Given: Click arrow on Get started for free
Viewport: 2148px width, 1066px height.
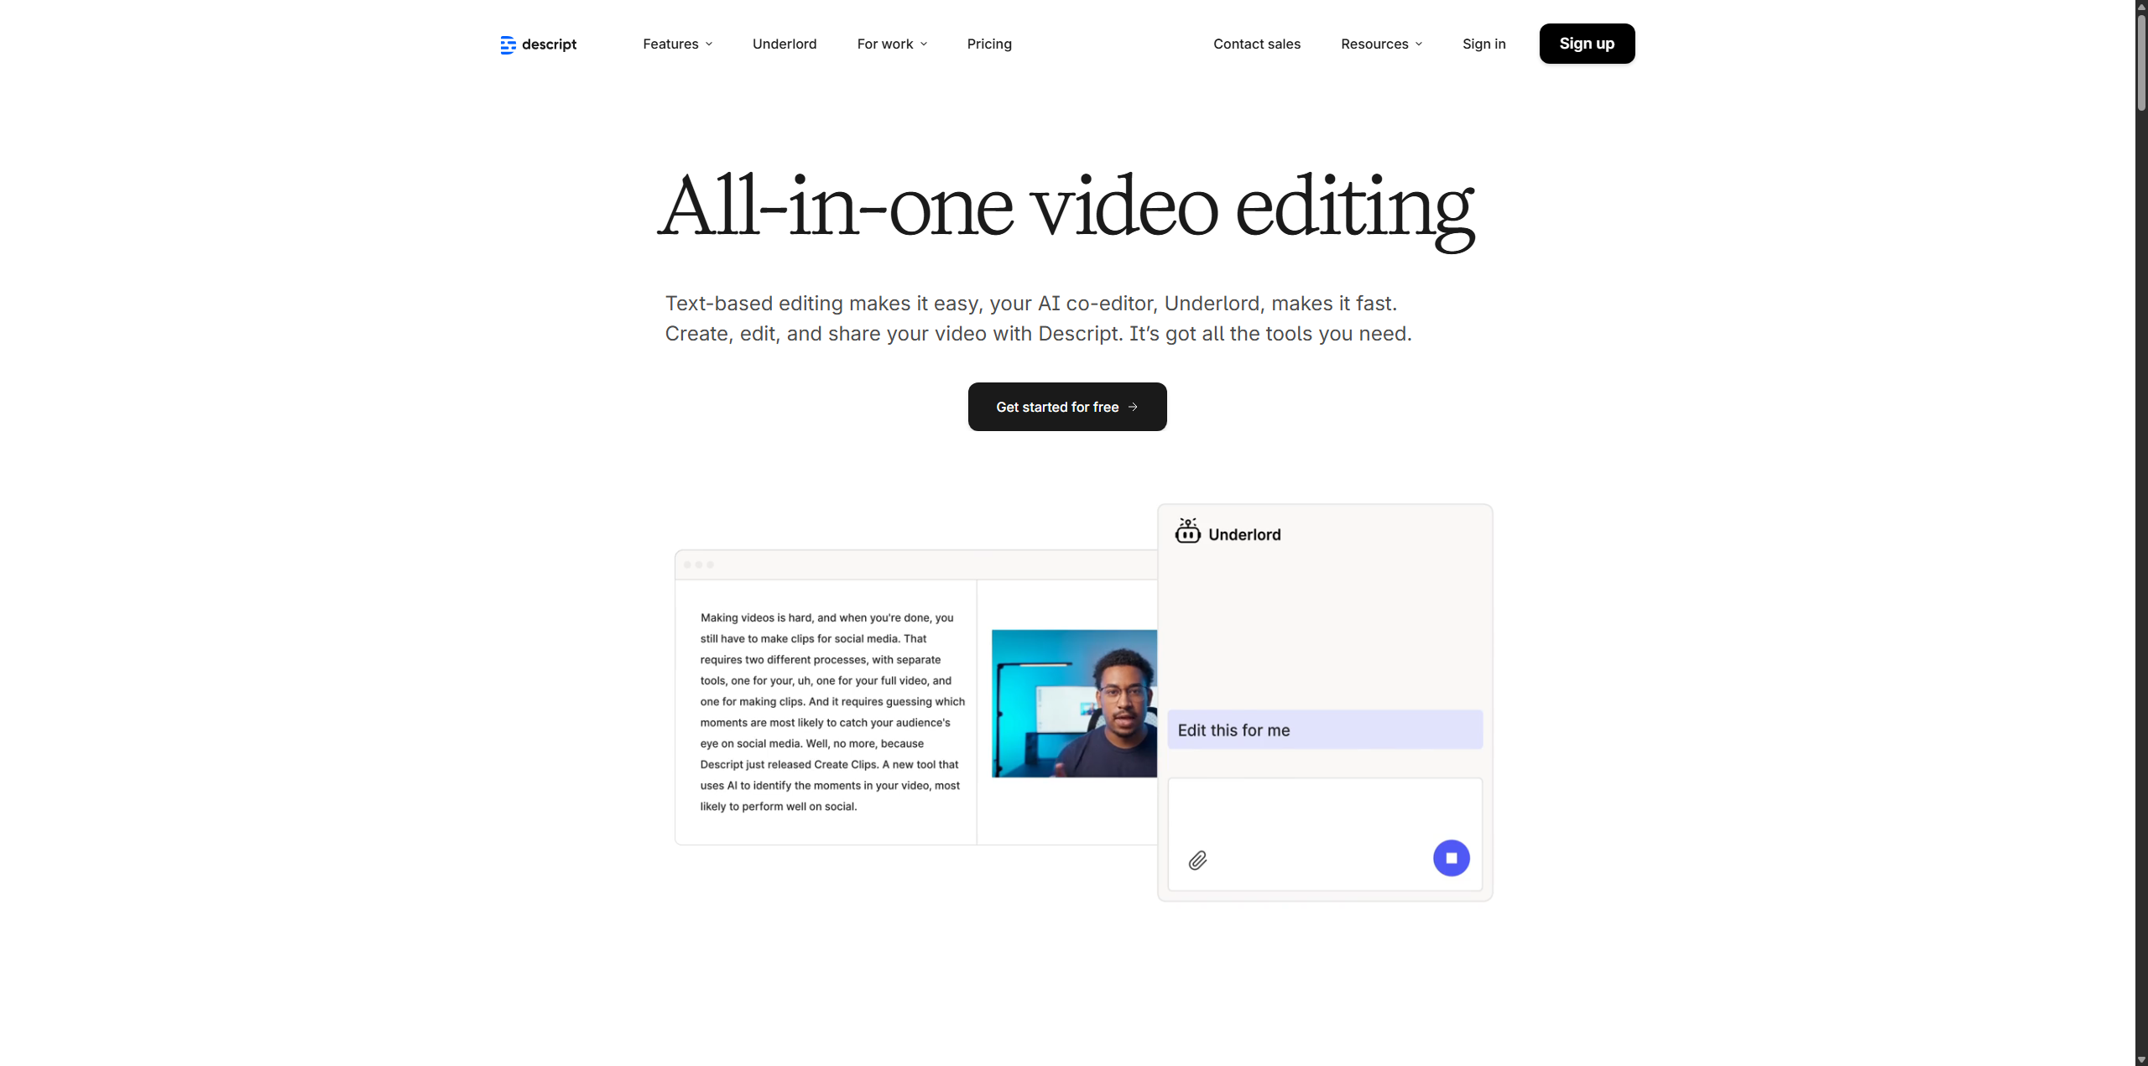Looking at the screenshot, I should (x=1133, y=407).
